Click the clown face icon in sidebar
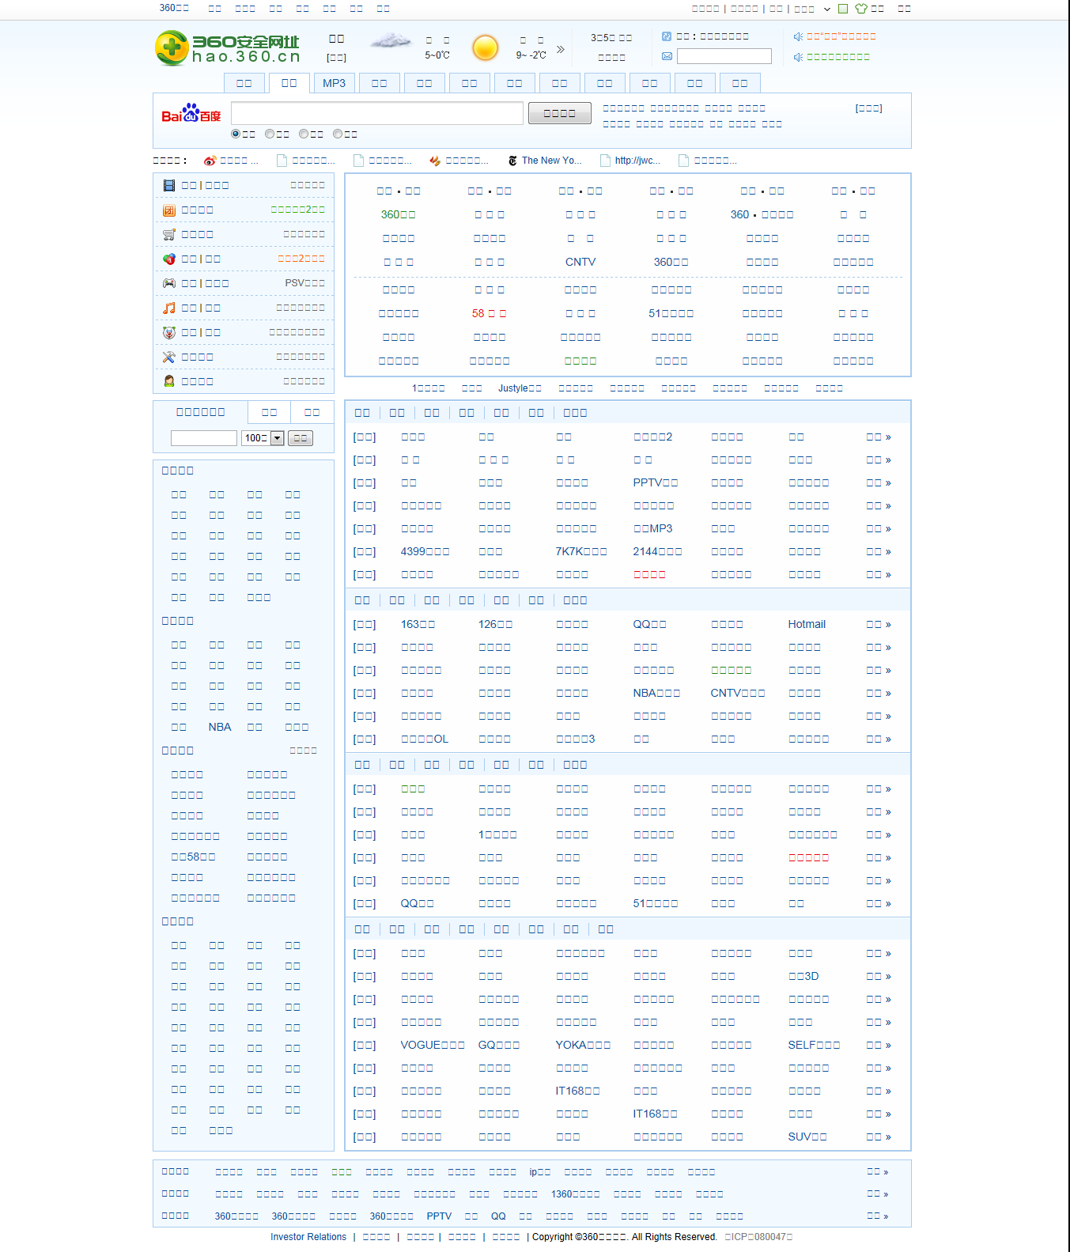 click(169, 332)
